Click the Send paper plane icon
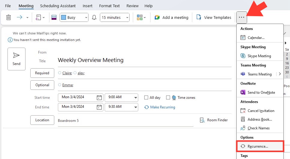Image resolution: width=290 pixels, height=159 pixels. [x=16, y=55]
